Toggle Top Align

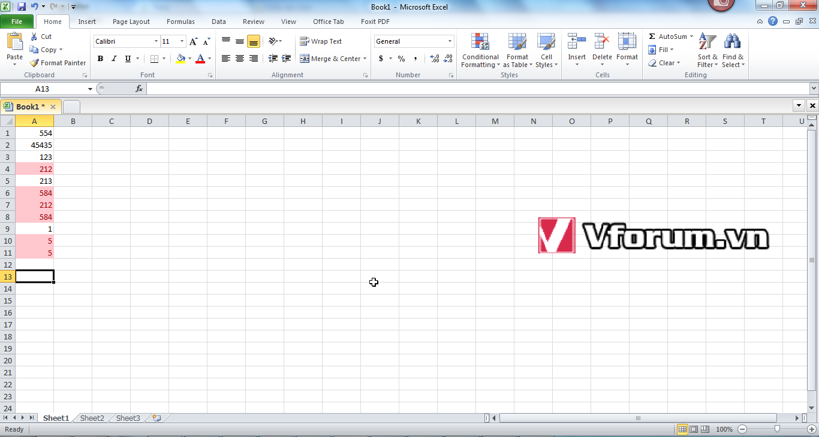[x=226, y=41]
